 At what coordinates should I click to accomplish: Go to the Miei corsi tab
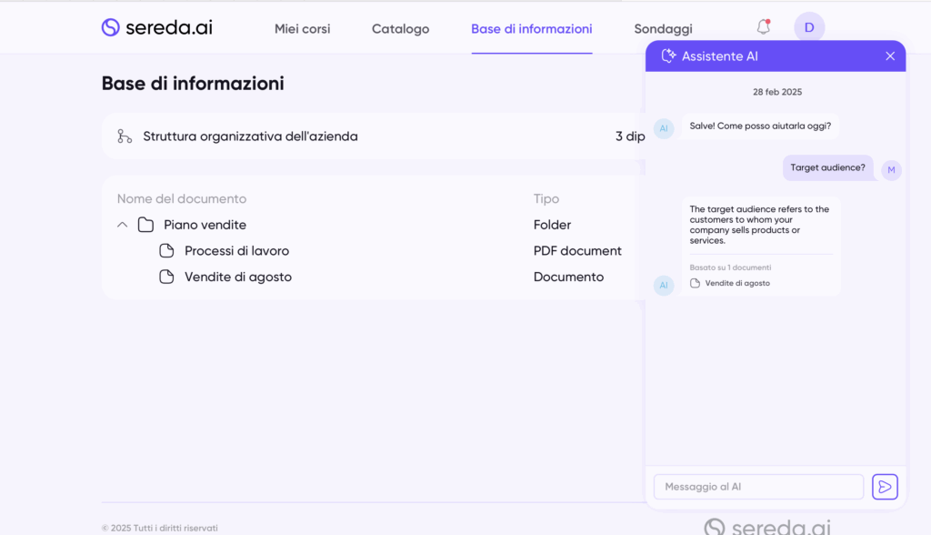coord(303,29)
